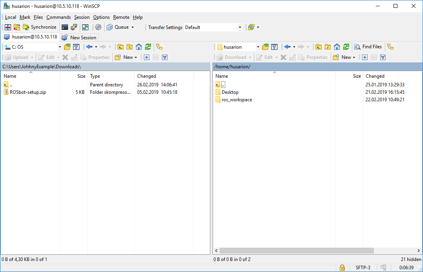Click the Synchronize Browsing icon next to Synchronize

click(17, 27)
